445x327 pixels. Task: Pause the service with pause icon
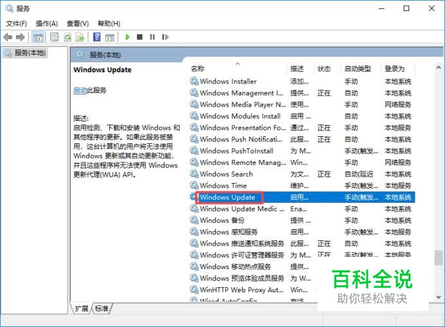(152, 37)
